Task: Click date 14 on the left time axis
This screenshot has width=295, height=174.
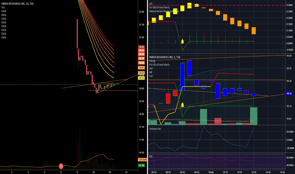Action: pyautogui.click(x=126, y=172)
